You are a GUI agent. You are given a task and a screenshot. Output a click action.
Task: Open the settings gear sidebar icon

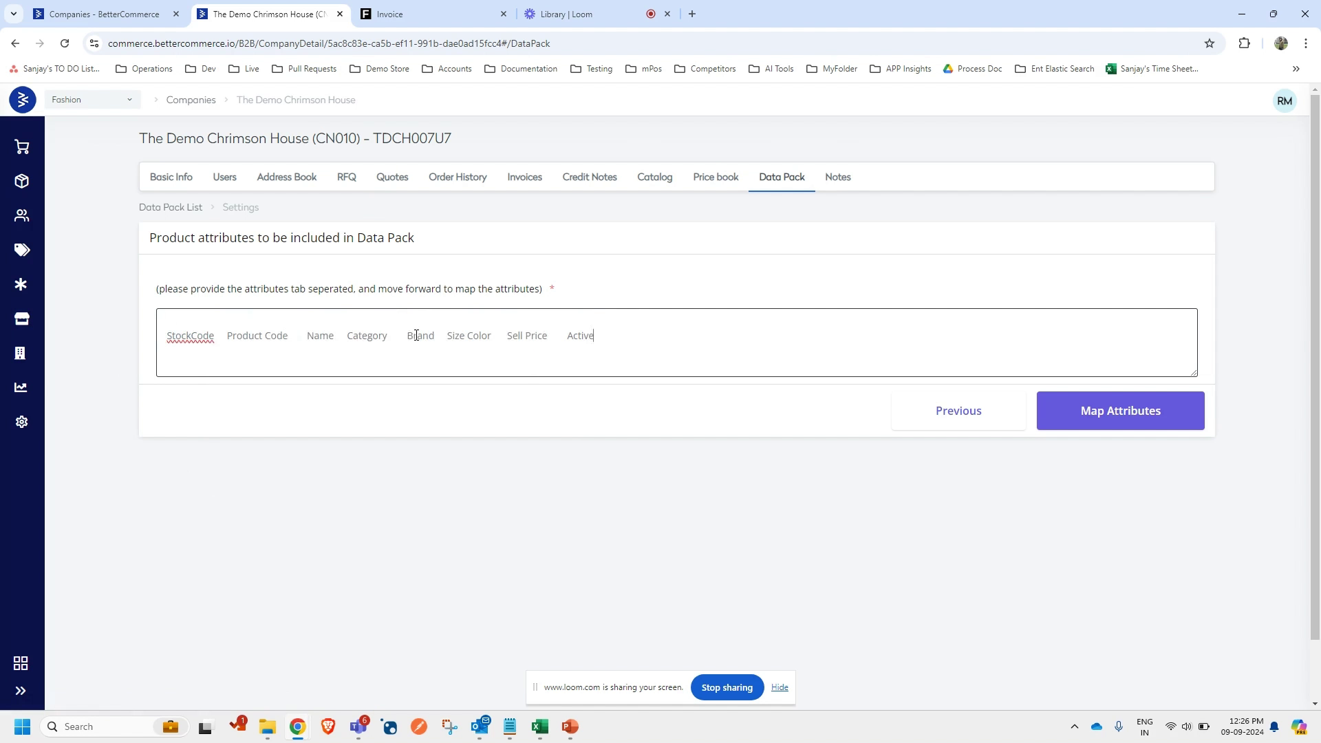coord(21,422)
